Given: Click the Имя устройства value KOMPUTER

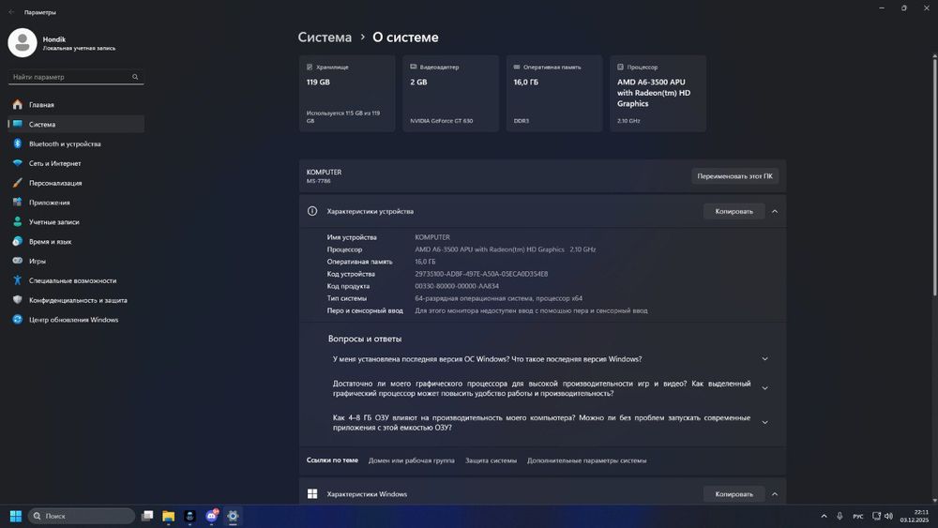Looking at the screenshot, I should [432, 237].
